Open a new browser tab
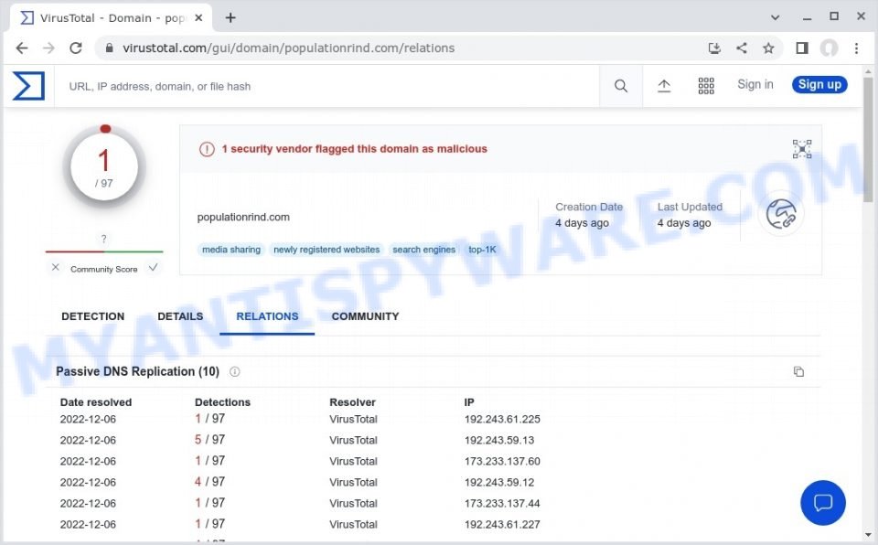 pyautogui.click(x=230, y=18)
